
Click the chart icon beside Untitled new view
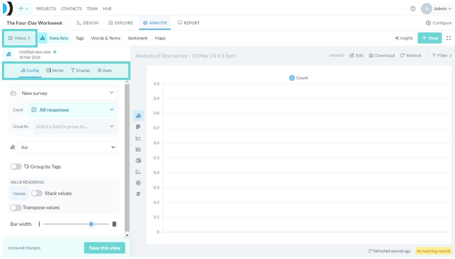[9, 54]
